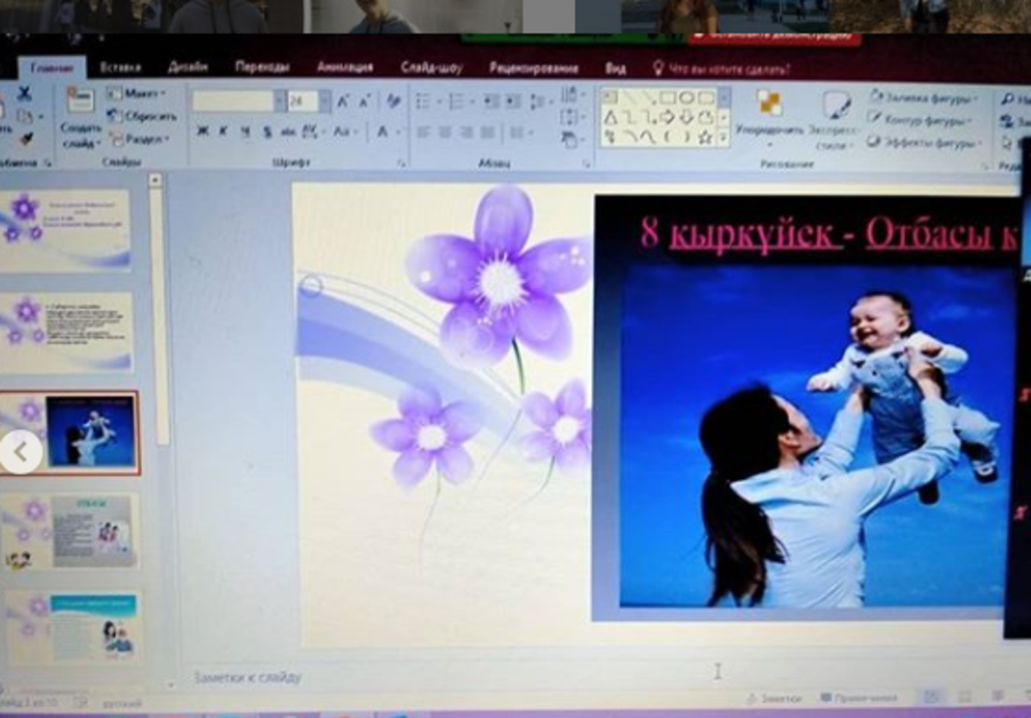The width and height of the screenshot is (1031, 718).
Task: Click the increase font size icon
Action: point(343,101)
